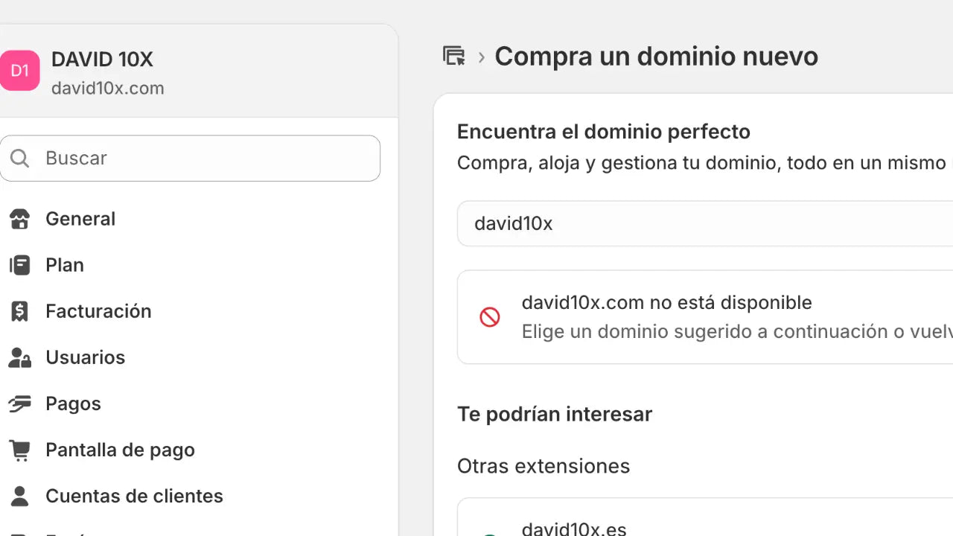Click the D1 pink store avatar
Image resolution: width=953 pixels, height=536 pixels.
[20, 70]
